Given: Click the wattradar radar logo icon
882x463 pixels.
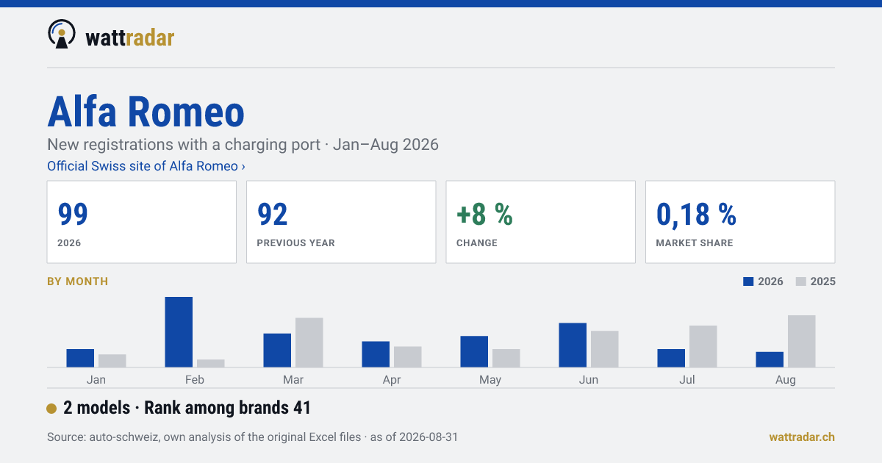Looking at the screenshot, I should point(62,34).
